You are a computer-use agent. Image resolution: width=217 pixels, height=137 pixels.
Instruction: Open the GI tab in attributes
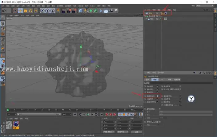tap(162, 80)
